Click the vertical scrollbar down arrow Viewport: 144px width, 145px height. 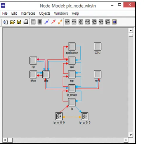(131, 135)
